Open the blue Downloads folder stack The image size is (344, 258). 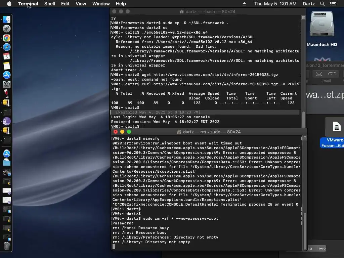[x=7, y=163]
